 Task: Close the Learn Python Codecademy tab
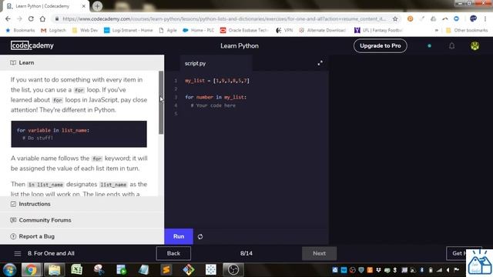tap(84, 6)
